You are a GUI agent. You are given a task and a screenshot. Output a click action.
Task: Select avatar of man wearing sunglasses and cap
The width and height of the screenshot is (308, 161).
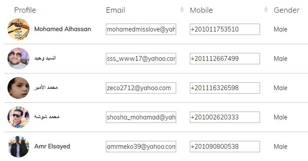pos(18,117)
